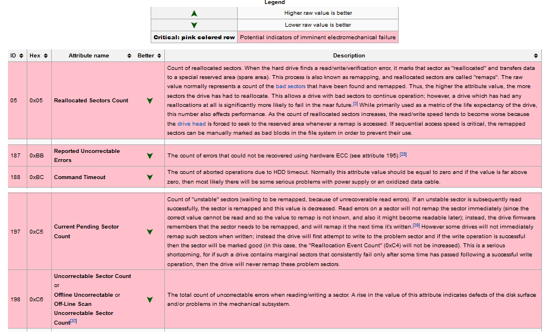Follow citation reference [30]

(x=73, y=321)
